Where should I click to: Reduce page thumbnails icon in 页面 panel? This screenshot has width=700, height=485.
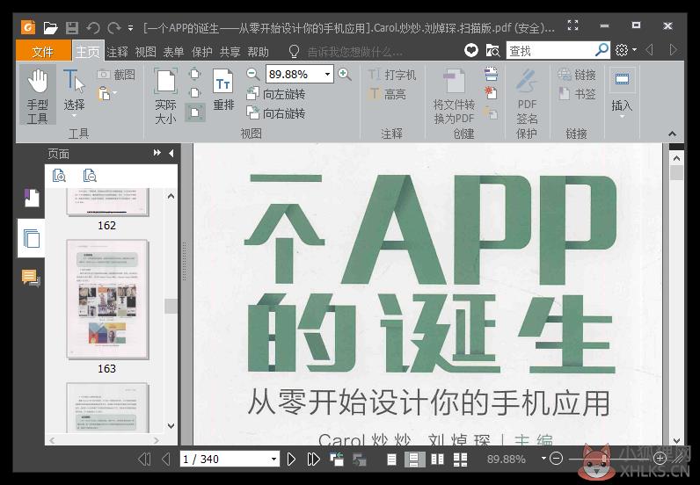point(90,176)
